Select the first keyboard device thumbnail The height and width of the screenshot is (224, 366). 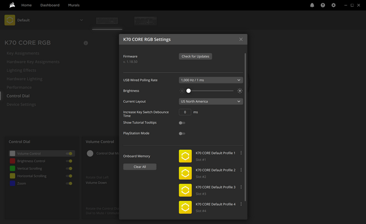[x=107, y=21]
